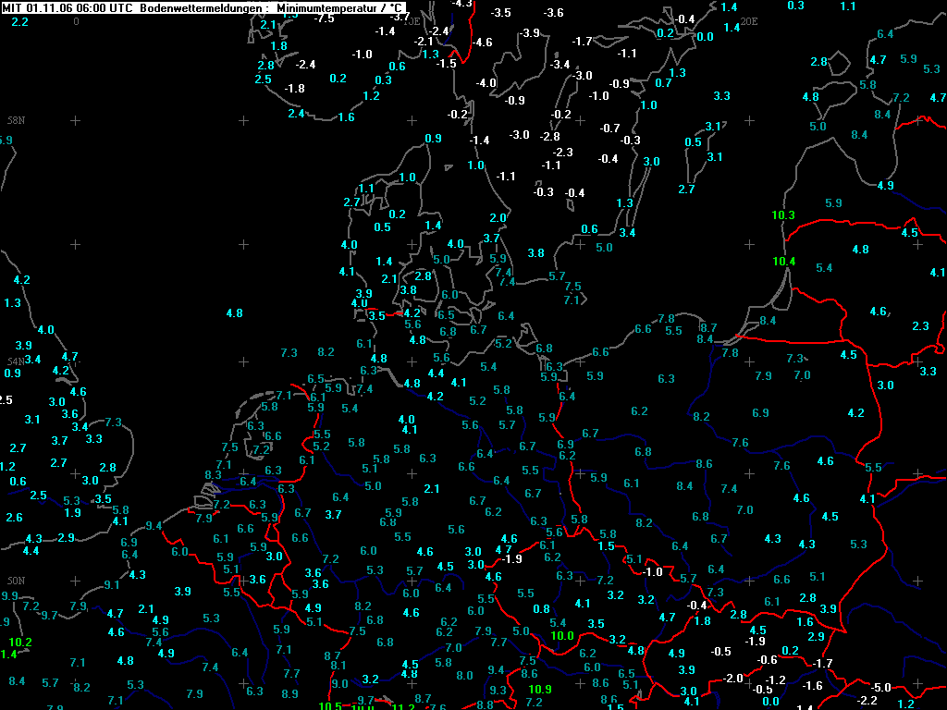Choose the green 10.9 station value
Viewport: 947px width, 710px height.
pos(540,689)
